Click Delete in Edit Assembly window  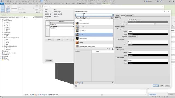[x=59, y=40]
